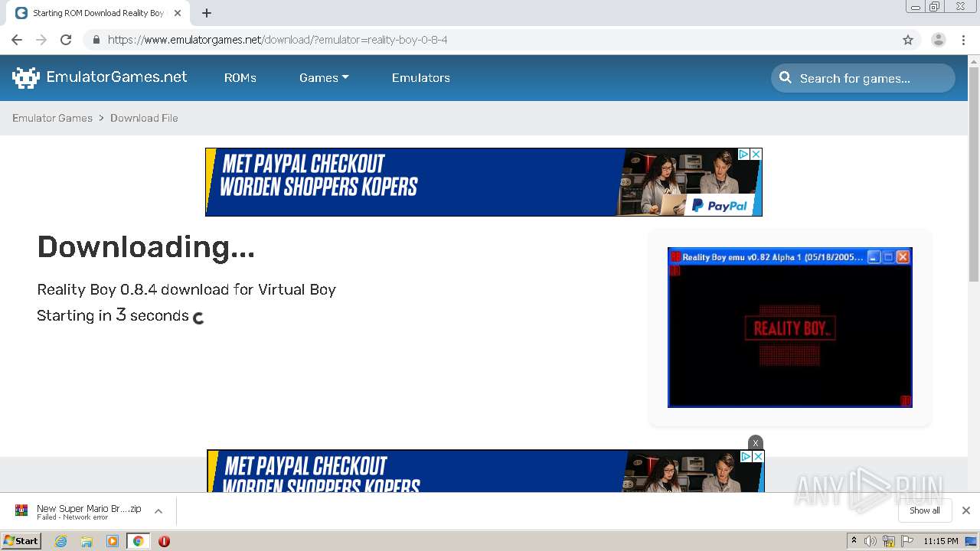Open the Action Center flag icon

point(907,541)
